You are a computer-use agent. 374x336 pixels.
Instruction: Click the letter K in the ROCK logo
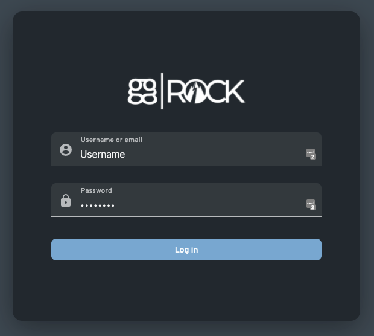(235, 91)
